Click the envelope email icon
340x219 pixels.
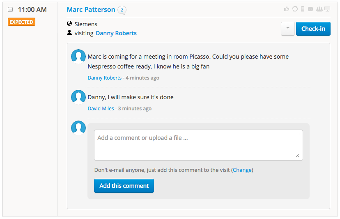[310, 9]
